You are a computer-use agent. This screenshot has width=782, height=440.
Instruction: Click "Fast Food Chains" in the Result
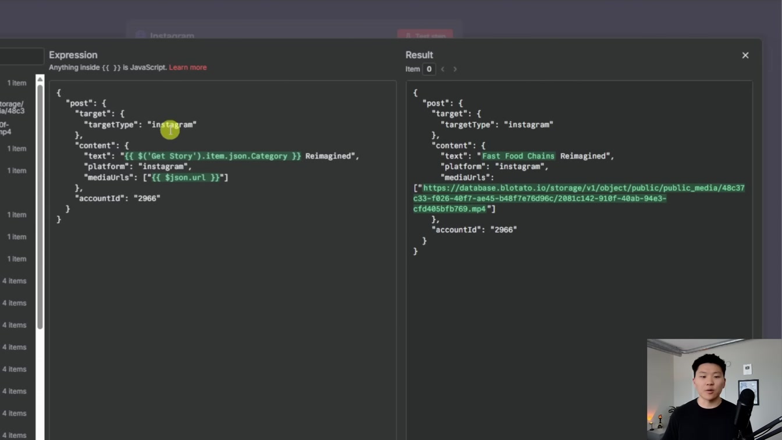point(518,156)
